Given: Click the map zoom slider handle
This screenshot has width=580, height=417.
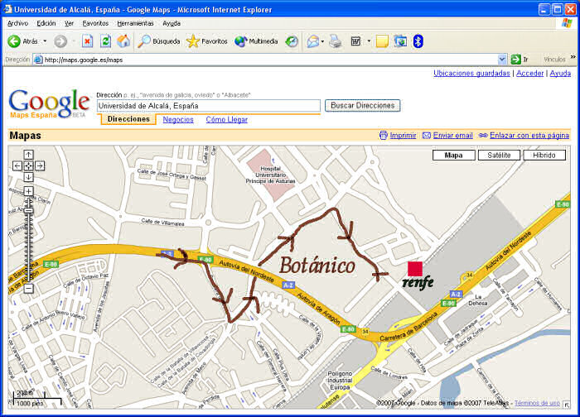Looking at the screenshot, I should click(x=28, y=210).
